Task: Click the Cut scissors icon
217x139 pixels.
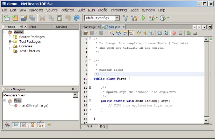Action: pyautogui.click(x=42, y=18)
